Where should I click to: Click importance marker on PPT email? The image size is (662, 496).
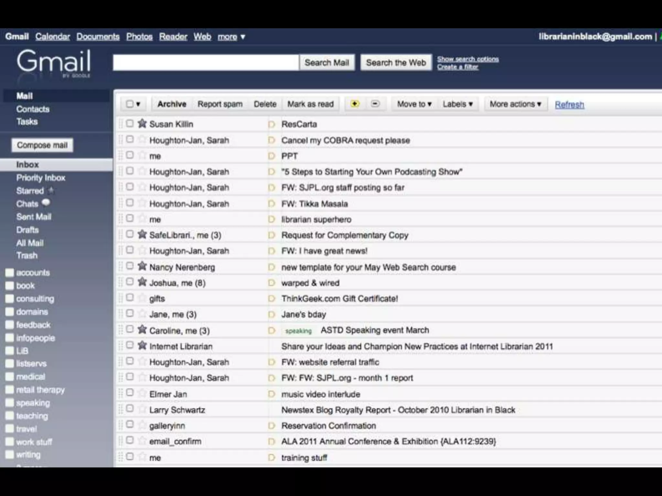coord(272,156)
